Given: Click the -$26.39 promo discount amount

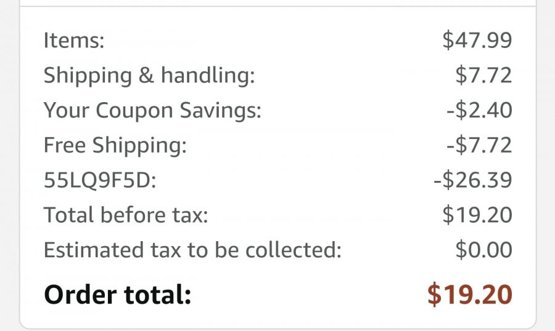Looking at the screenshot, I should click(473, 180).
